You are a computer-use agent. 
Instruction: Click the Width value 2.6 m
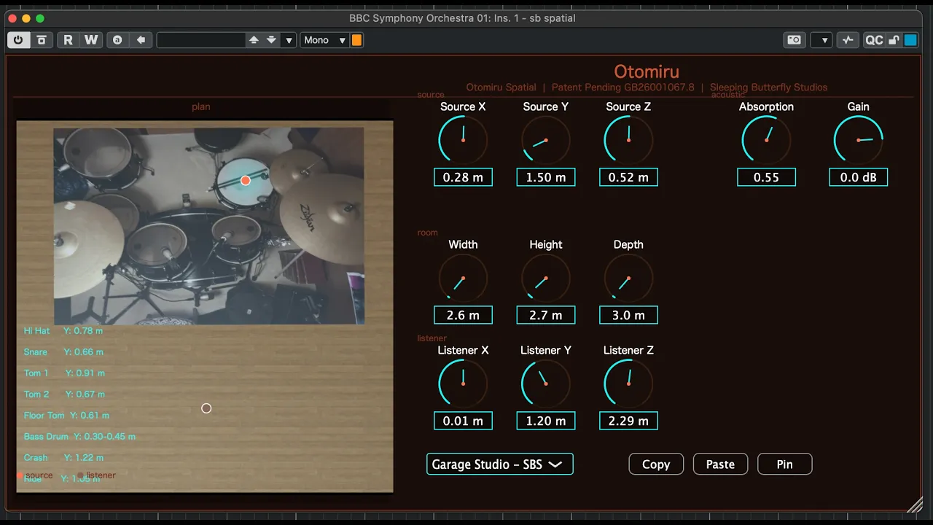click(x=463, y=315)
